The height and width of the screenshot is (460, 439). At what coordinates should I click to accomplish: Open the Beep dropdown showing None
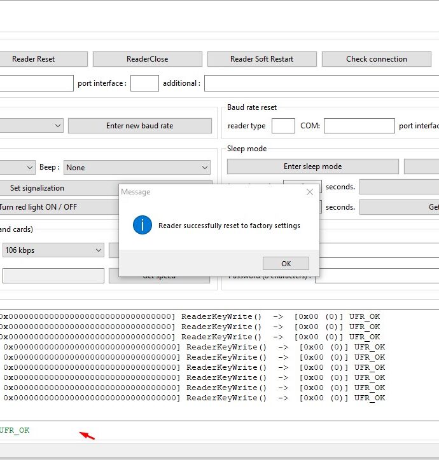[x=137, y=168]
